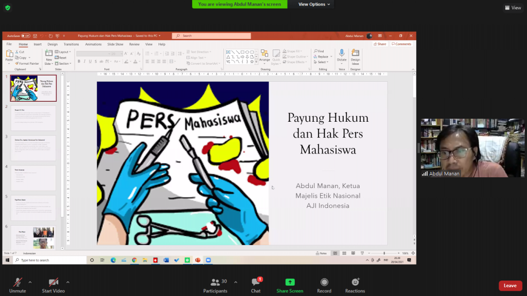Expand video options arrow beside Start Video
The height and width of the screenshot is (296, 527).
tap(68, 282)
